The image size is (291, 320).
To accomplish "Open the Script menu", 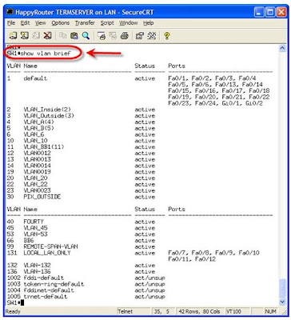I will tap(107, 23).
